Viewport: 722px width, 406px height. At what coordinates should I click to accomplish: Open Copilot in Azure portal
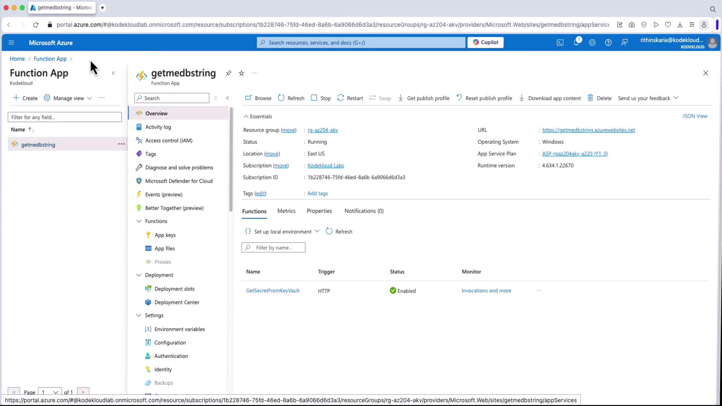click(x=485, y=42)
